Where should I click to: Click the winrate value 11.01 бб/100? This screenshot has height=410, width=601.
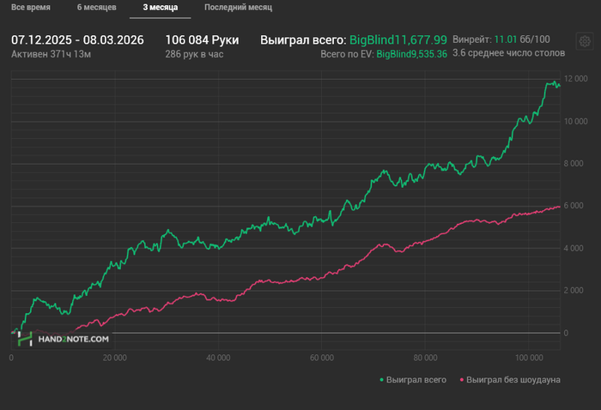tap(522, 39)
